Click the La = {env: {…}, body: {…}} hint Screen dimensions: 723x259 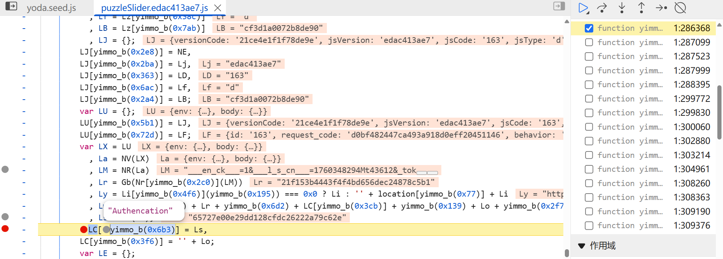click(x=221, y=159)
